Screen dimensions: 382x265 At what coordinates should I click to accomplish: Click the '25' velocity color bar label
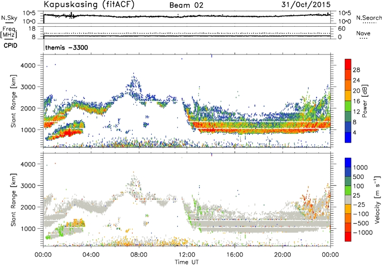[x=356, y=196]
